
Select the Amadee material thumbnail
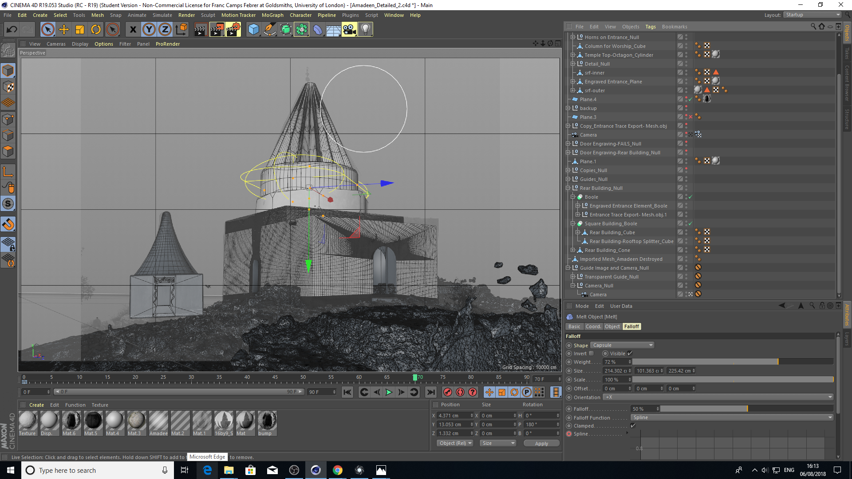(158, 420)
